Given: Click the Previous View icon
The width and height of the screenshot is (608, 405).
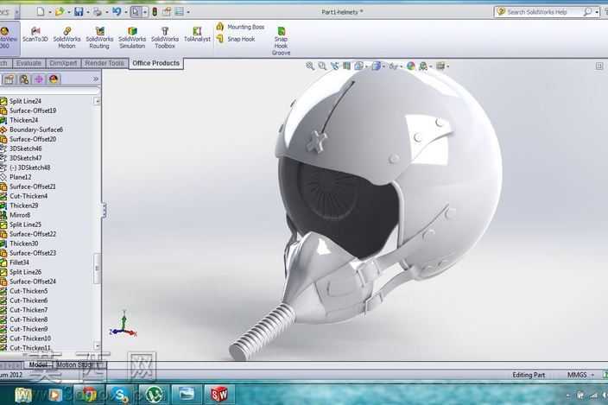Looking at the screenshot, I should 334,66.
